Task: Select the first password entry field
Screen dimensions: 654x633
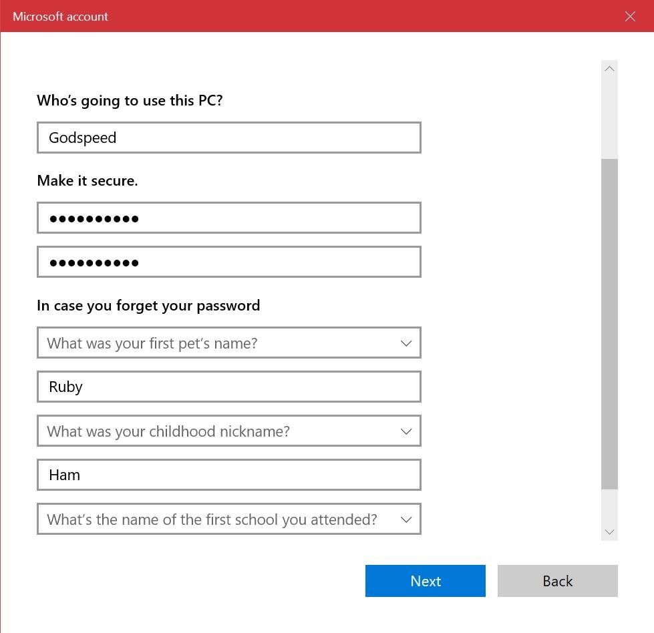Action: [x=229, y=217]
